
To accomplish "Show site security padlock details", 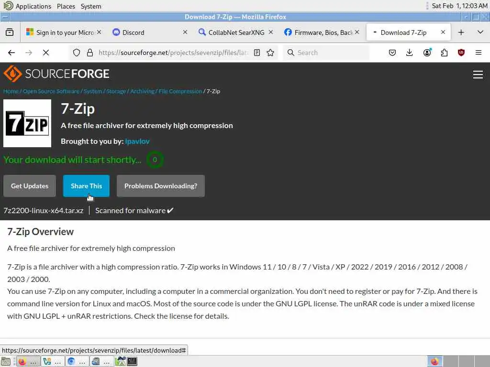I will (90, 53).
